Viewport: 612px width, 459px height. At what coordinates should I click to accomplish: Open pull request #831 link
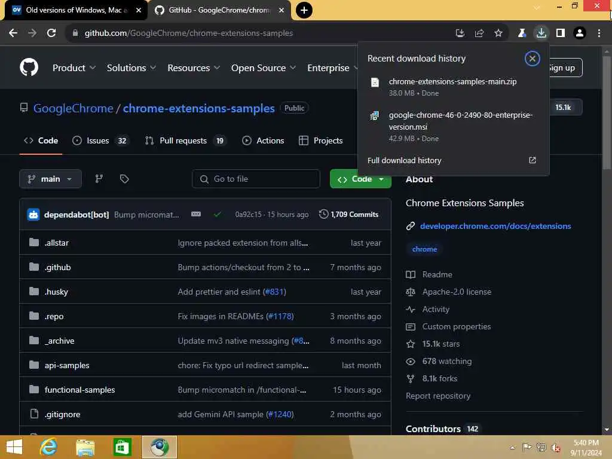274,292
